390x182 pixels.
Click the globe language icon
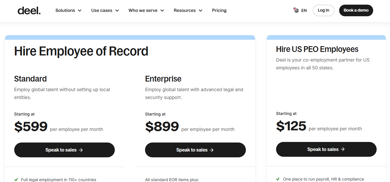(x=296, y=10)
